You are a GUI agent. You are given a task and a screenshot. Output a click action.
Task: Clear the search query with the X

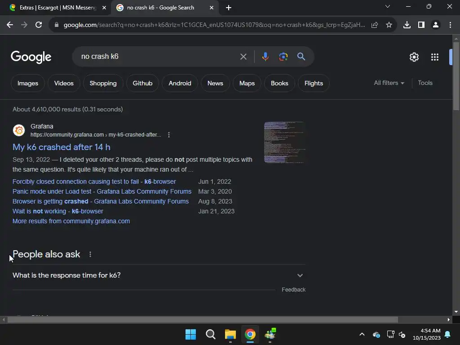pyautogui.click(x=243, y=57)
